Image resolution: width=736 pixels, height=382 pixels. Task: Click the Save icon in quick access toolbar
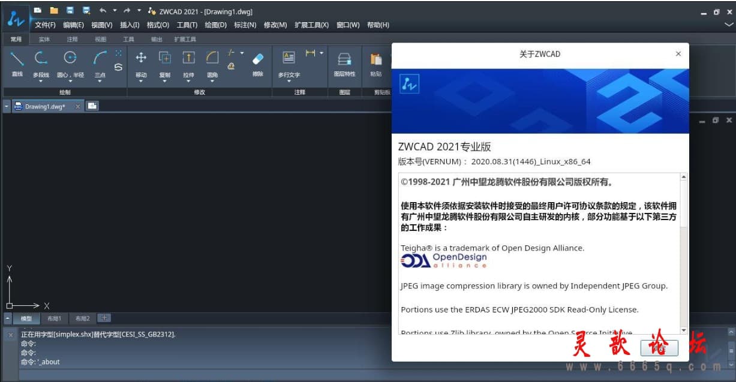tap(70, 10)
